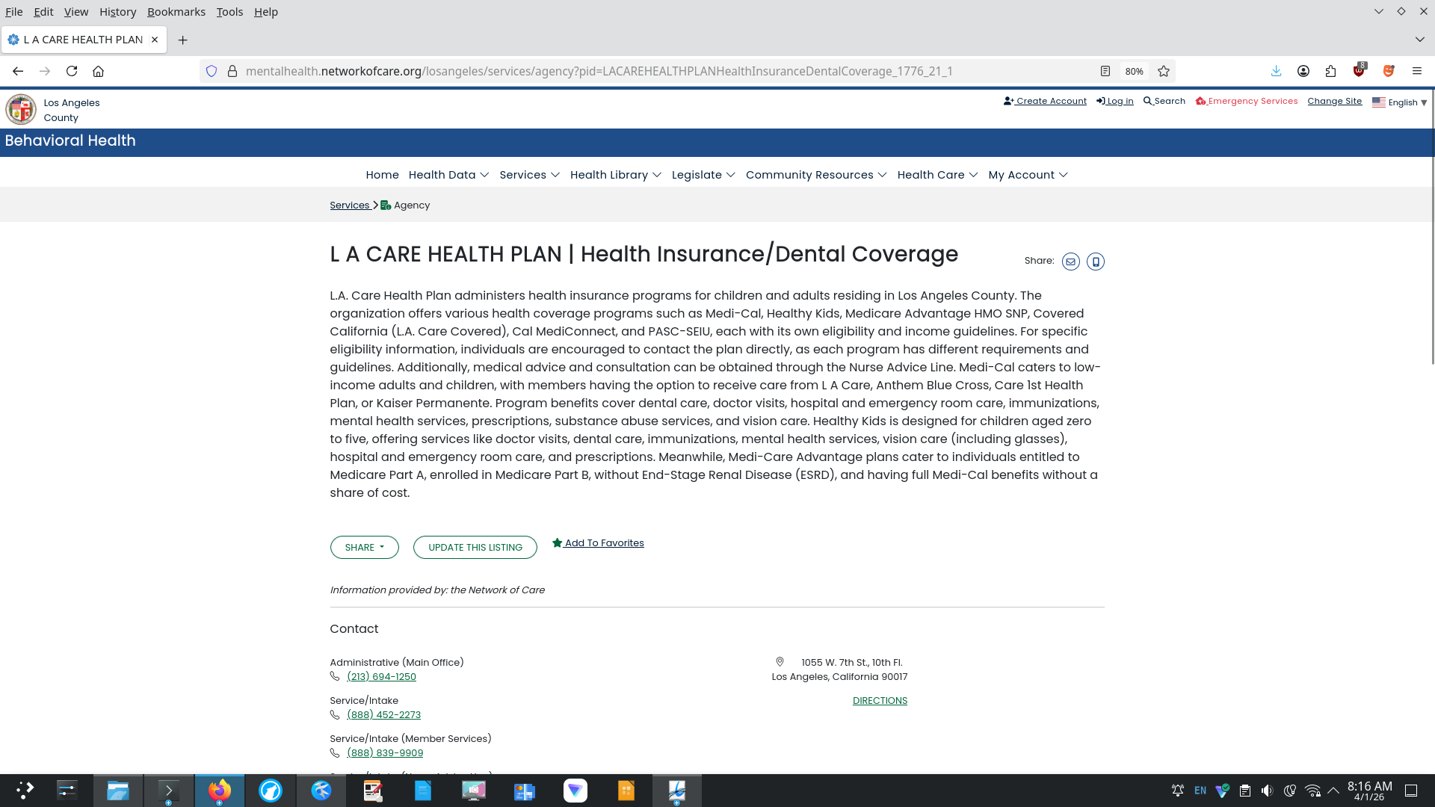Viewport: 1435px width, 807px height.
Task: Click the mobile phone share icon
Action: pos(1095,262)
